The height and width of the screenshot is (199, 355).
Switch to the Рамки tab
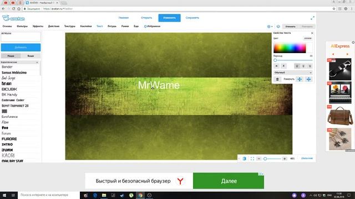125,27
